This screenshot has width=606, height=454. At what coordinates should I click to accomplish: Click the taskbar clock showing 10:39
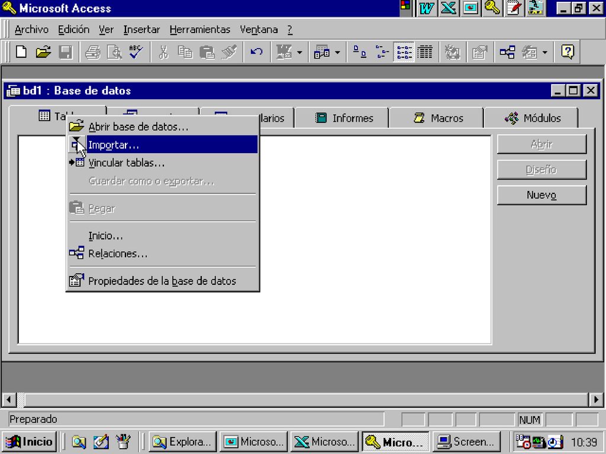(584, 442)
